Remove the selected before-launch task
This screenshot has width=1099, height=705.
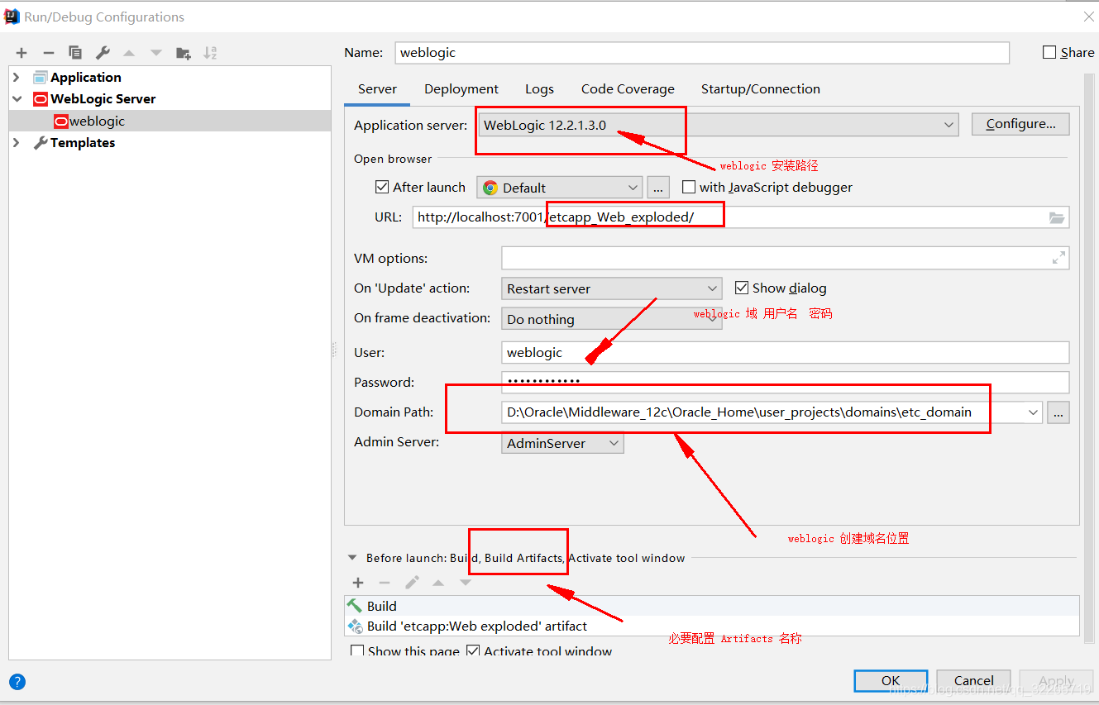385,583
